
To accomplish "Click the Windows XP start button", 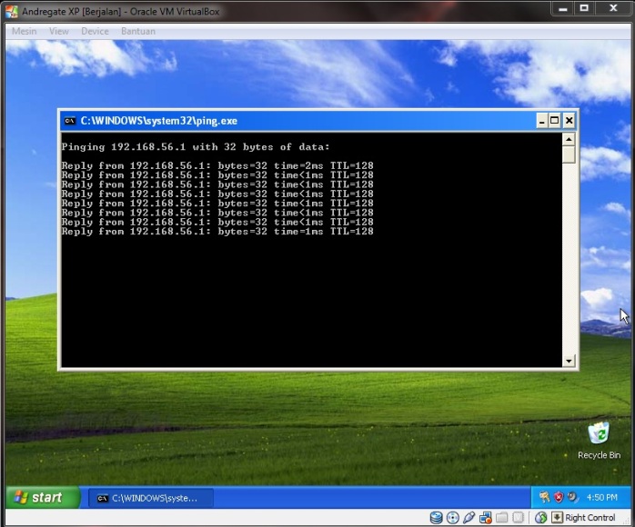I will click(x=43, y=497).
